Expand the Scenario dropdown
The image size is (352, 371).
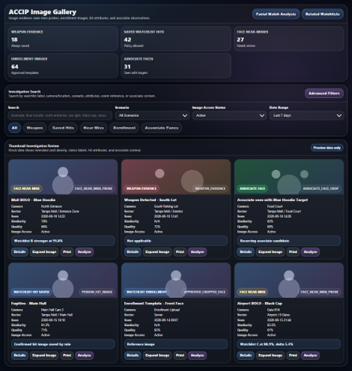pos(152,115)
